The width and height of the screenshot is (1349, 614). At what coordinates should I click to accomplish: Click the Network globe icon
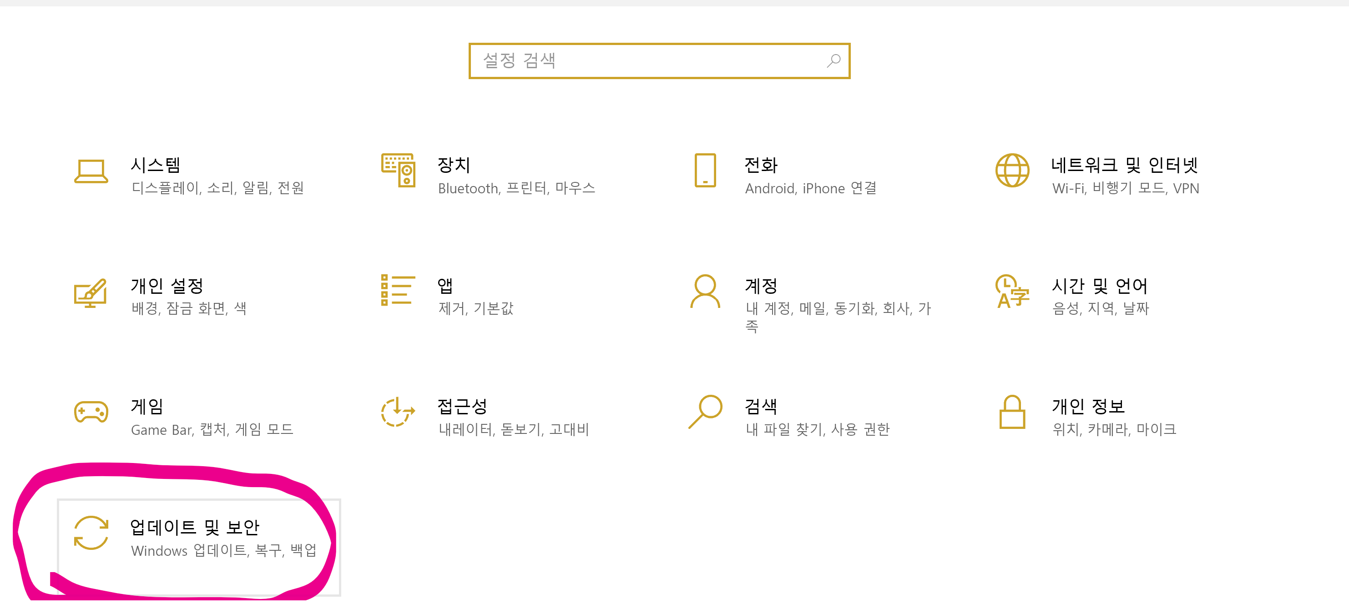point(1012,170)
